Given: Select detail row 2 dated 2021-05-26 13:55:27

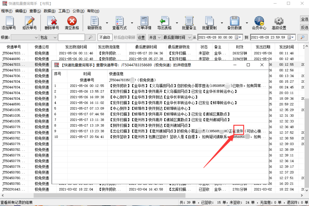Looking at the screenshot, I should click(x=160, y=91).
